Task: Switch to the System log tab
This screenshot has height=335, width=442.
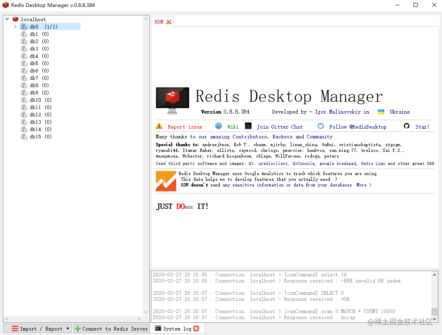Action: 177,328
